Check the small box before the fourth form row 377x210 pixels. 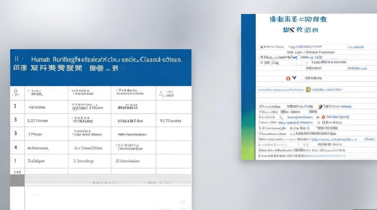[x=259, y=122]
